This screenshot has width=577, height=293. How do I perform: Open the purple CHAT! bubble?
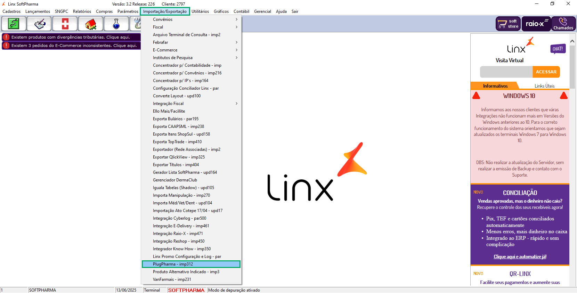[x=558, y=49]
